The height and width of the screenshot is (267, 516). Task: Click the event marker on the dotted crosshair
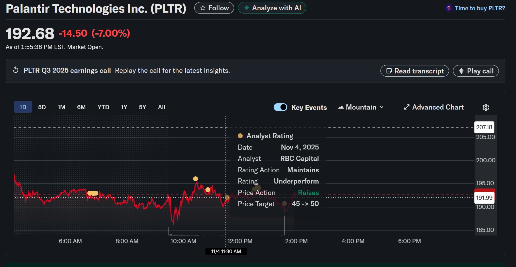click(x=227, y=197)
